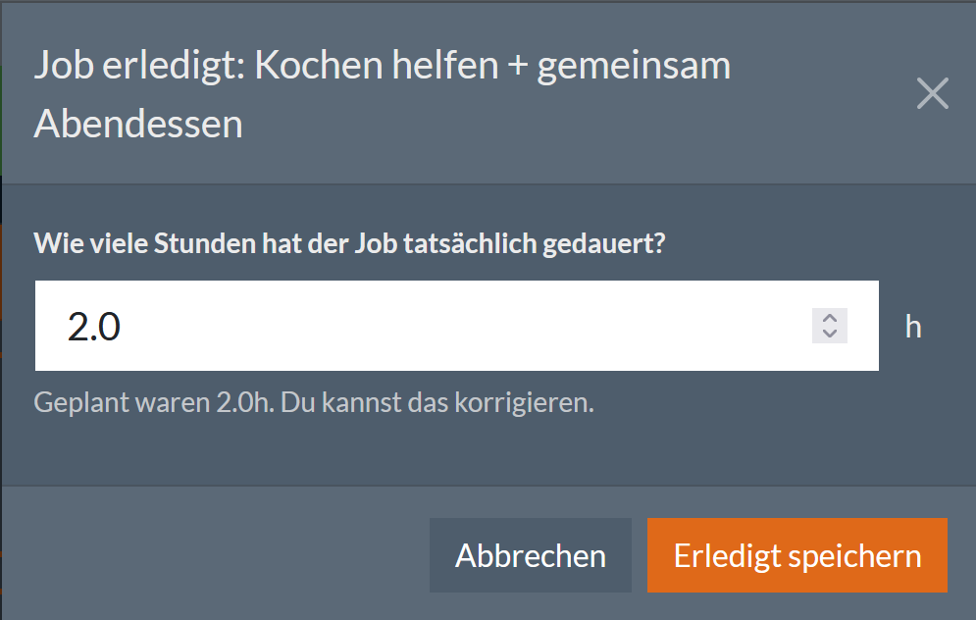The height and width of the screenshot is (620, 976).
Task: Click the question Wie viele Stunden label
Action: (x=348, y=243)
